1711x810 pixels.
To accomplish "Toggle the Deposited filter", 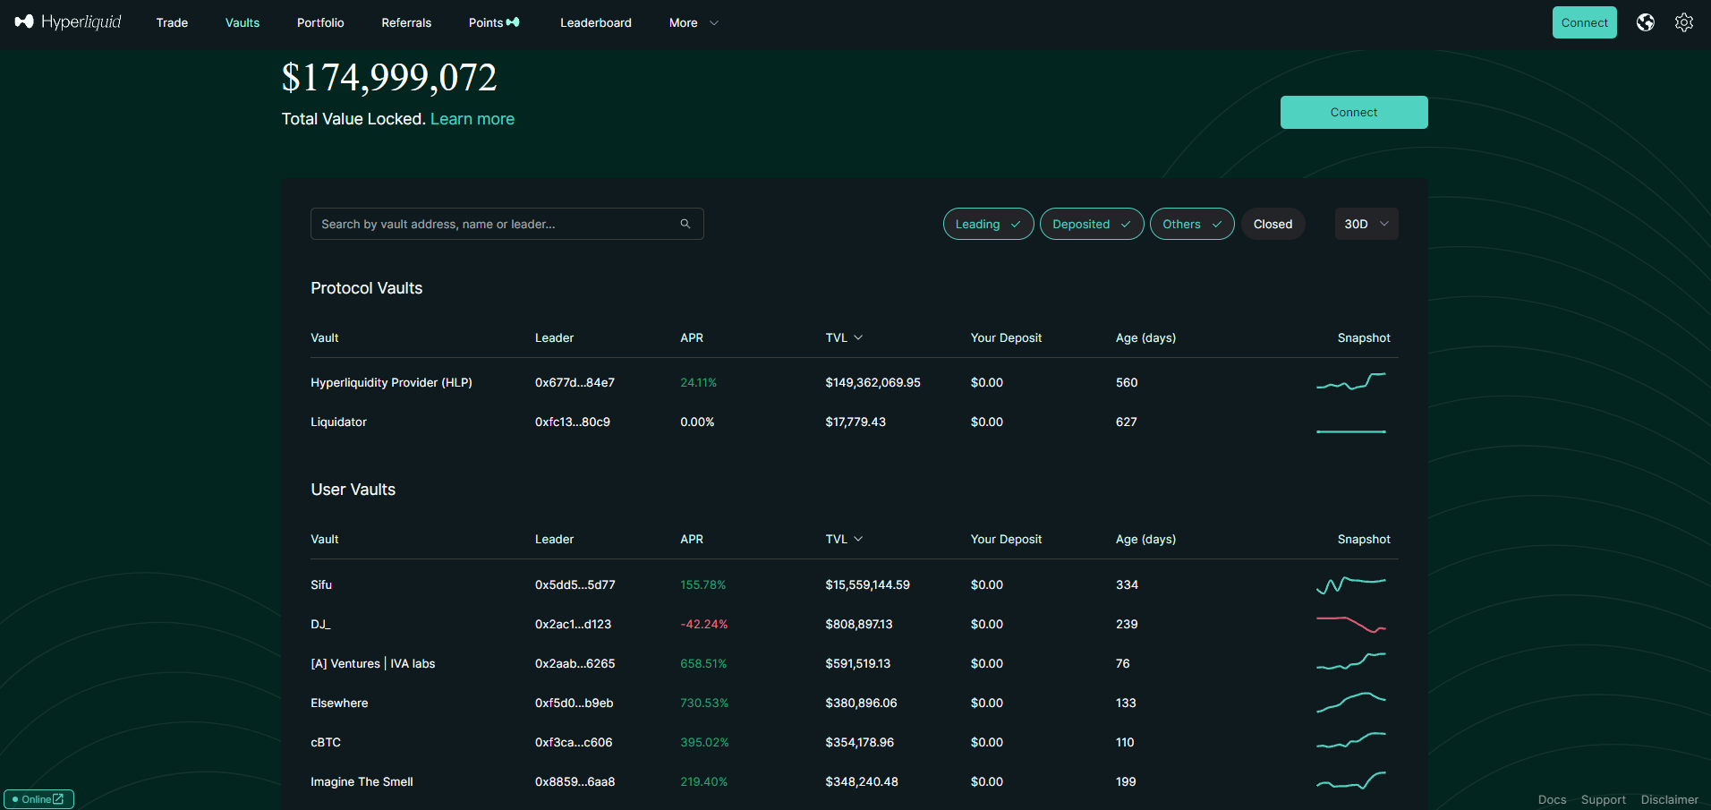I will (1092, 224).
